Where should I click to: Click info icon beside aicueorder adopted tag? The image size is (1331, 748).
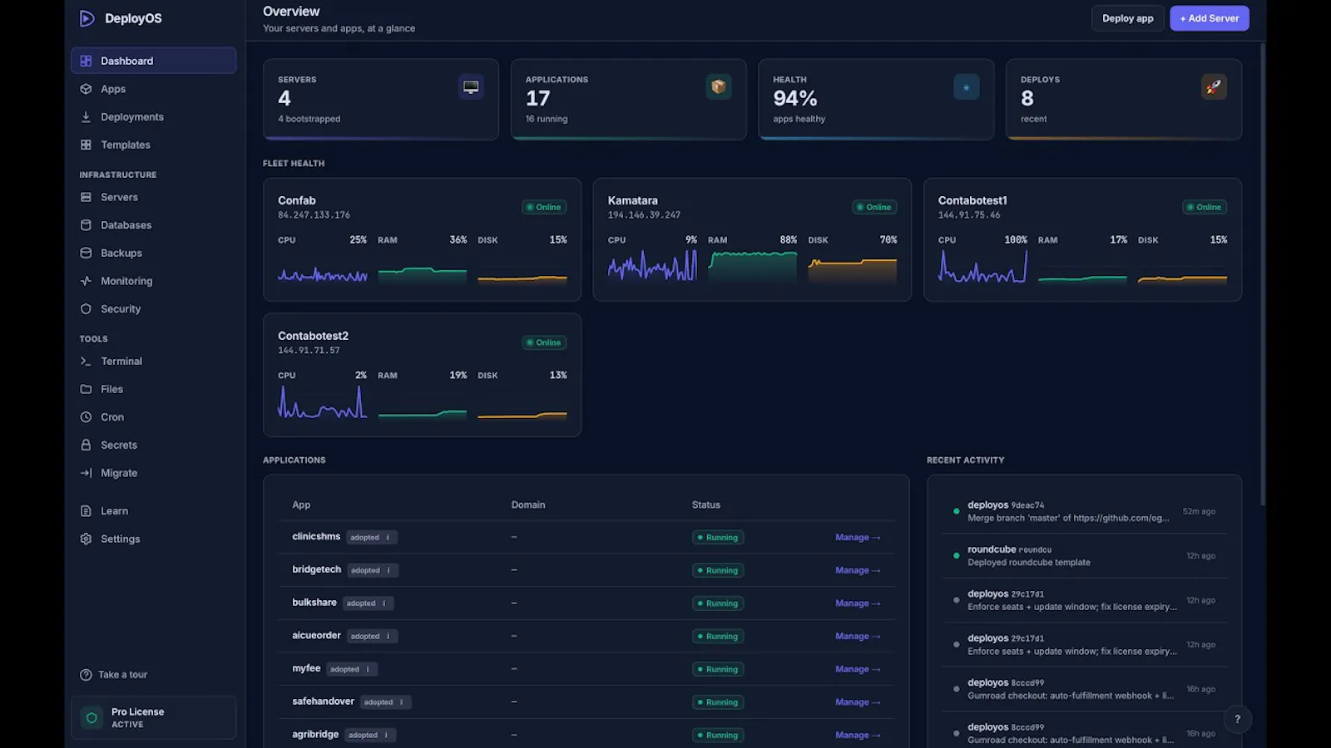click(x=388, y=637)
